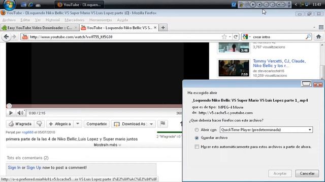Launch Internet Explorer from quick launch
This screenshot has height=182, width=325.
coord(31,5)
